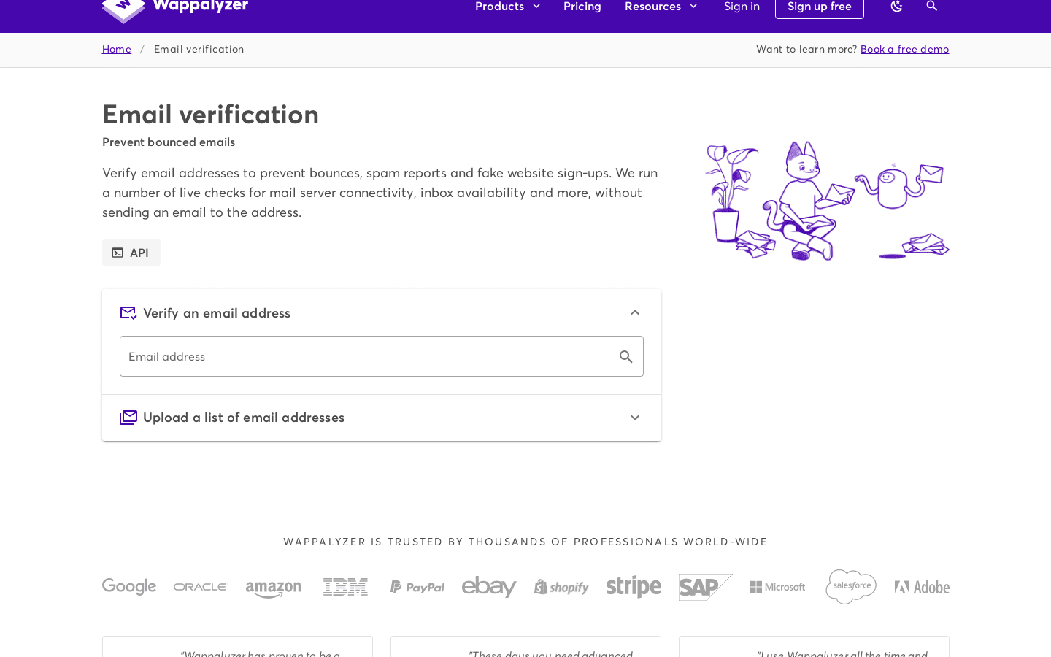Follow the Book a free demo link
This screenshot has height=657, width=1051.
(904, 48)
